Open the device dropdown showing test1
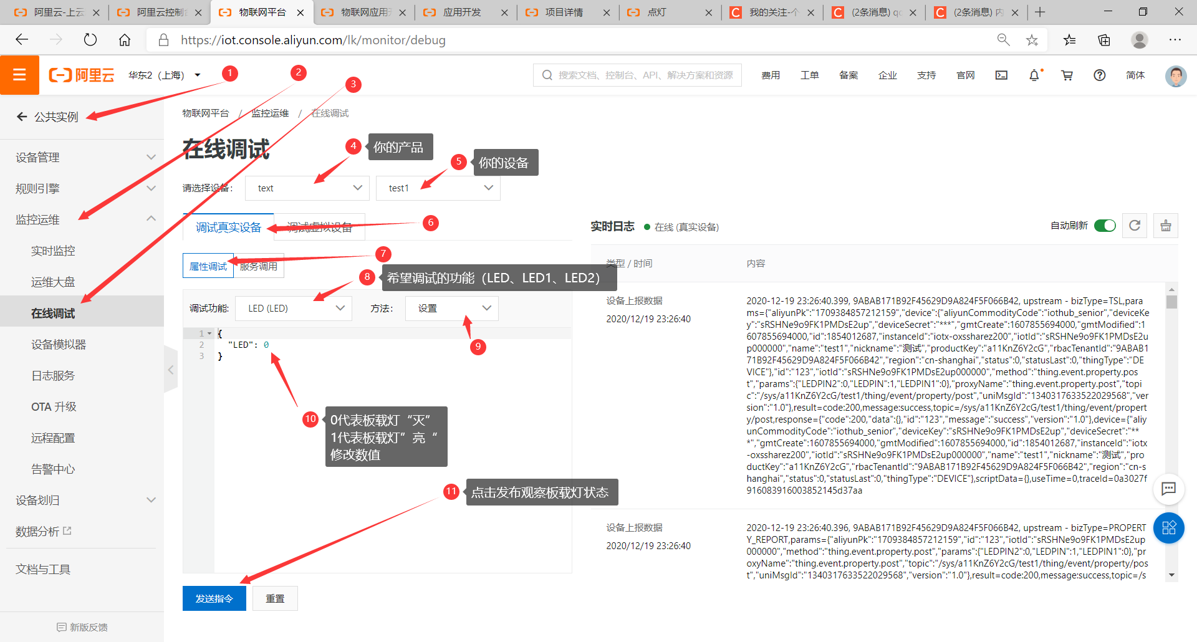1197x642 pixels. coord(438,188)
